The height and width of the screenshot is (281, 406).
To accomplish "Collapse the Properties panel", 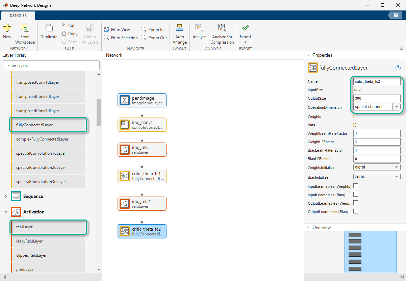I will pos(308,55).
